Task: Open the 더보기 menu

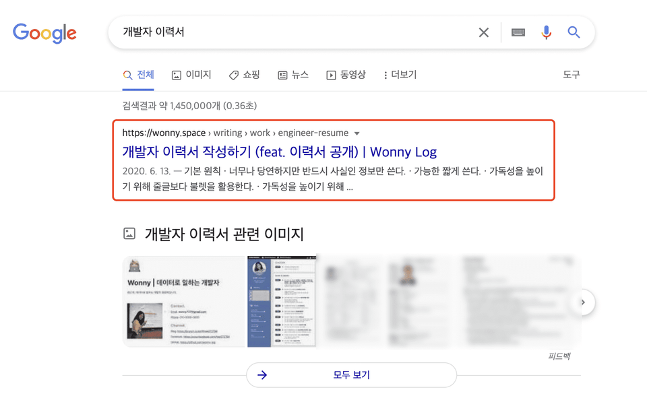Action: (400, 75)
